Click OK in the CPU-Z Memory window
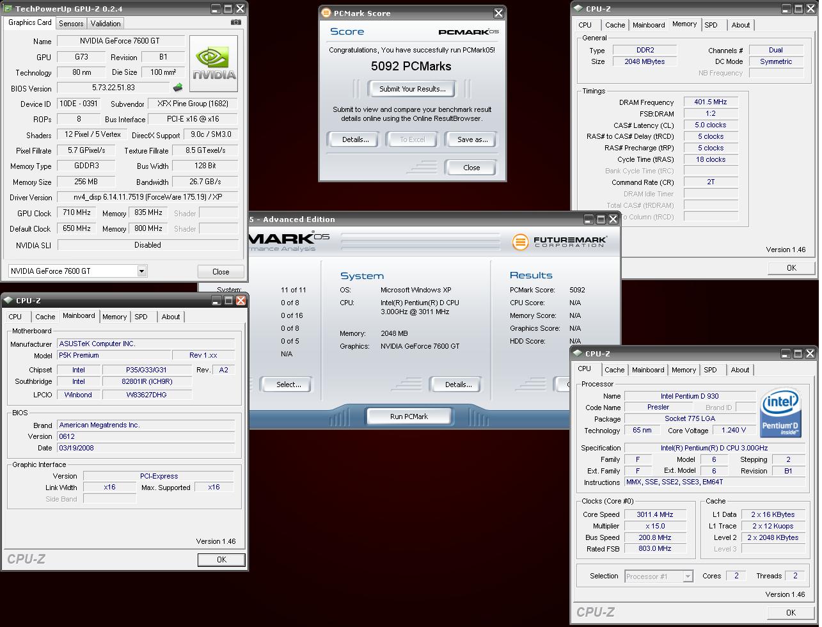 (791, 268)
